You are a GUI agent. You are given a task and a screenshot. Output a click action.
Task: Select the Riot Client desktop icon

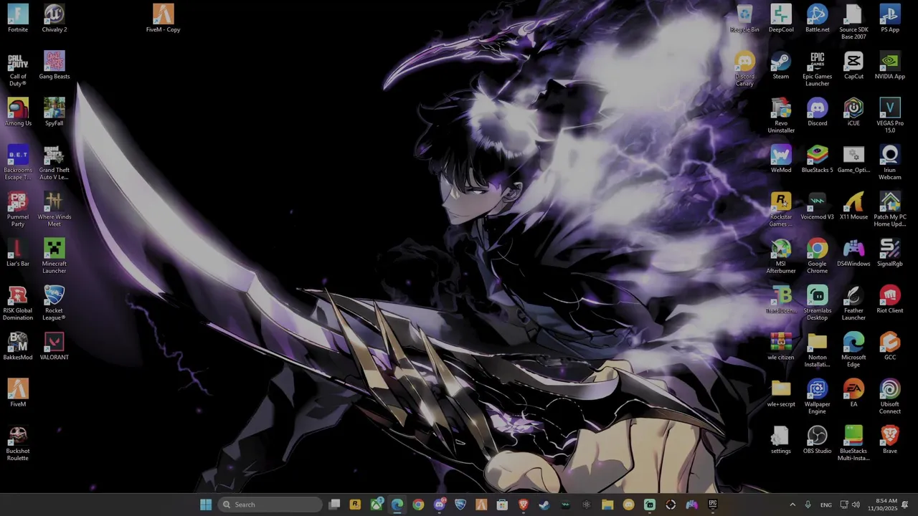[x=890, y=300]
